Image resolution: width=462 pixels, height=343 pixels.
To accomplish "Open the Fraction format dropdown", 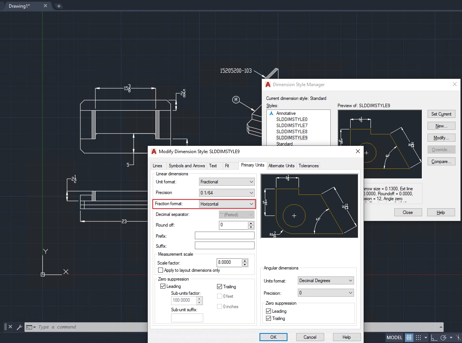I will 251,204.
